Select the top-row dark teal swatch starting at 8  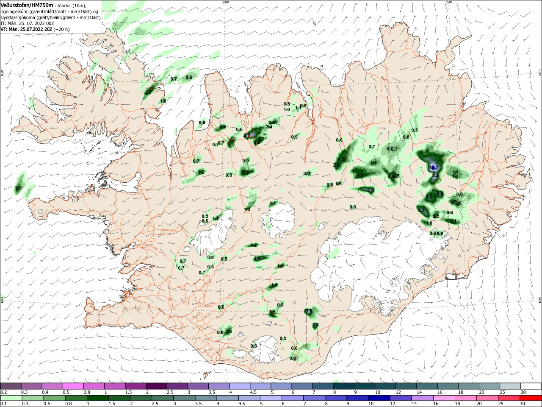pyautogui.click(x=343, y=386)
